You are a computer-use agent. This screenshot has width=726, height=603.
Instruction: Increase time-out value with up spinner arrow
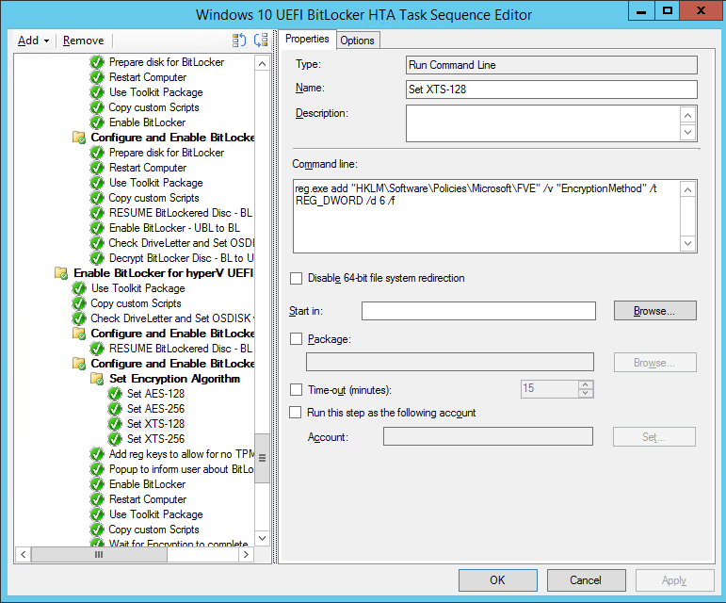click(x=586, y=384)
